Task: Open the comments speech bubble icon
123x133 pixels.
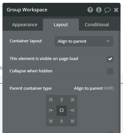Action: pos(108,10)
